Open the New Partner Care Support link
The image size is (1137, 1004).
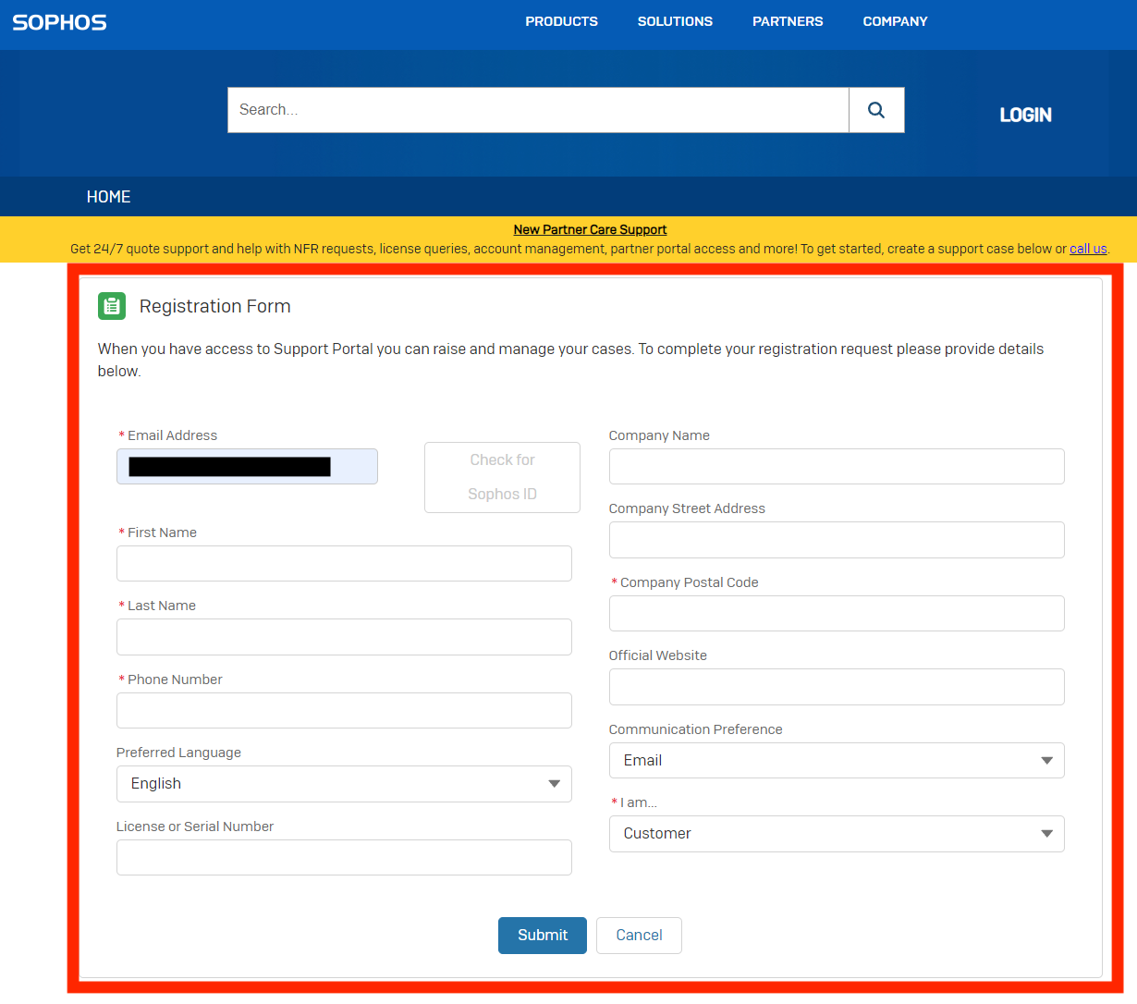pos(590,229)
